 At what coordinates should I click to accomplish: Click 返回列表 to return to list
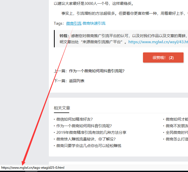tap(77, 81)
